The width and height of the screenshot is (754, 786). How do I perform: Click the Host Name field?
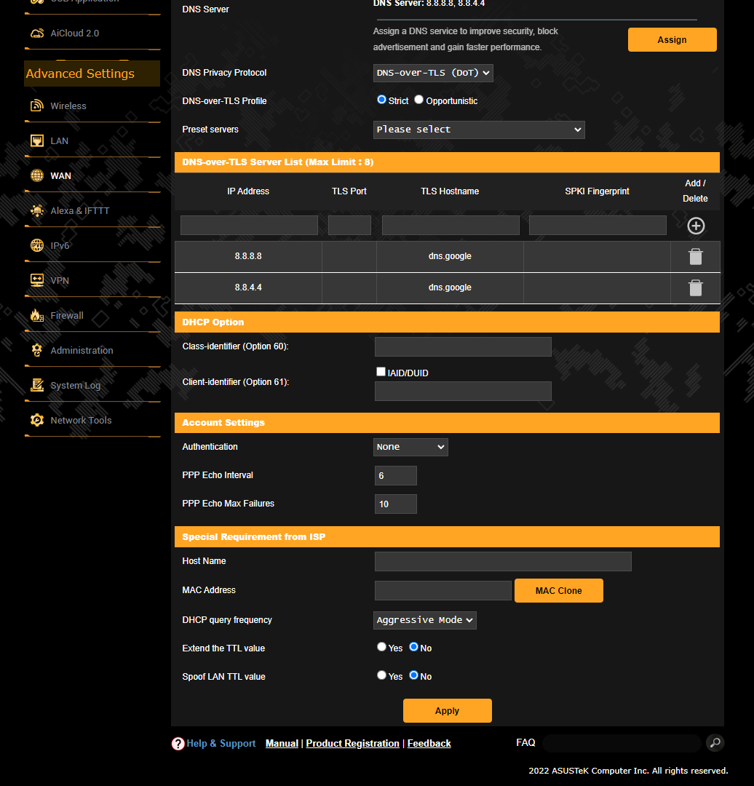pos(503,561)
